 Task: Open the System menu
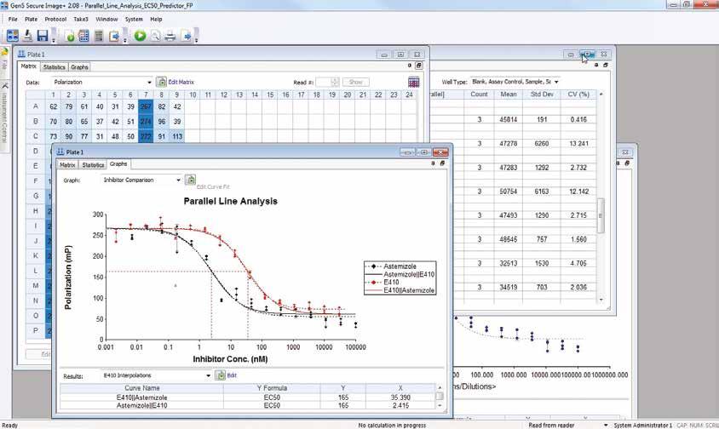134,20
